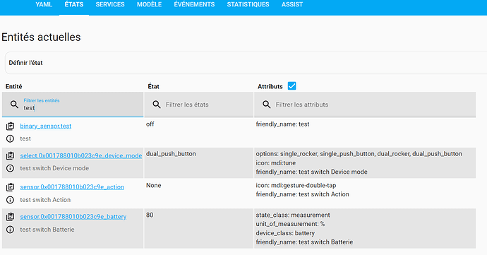Switch to the STATISTIQUES tab
This screenshot has height=255, width=487.
(248, 5)
